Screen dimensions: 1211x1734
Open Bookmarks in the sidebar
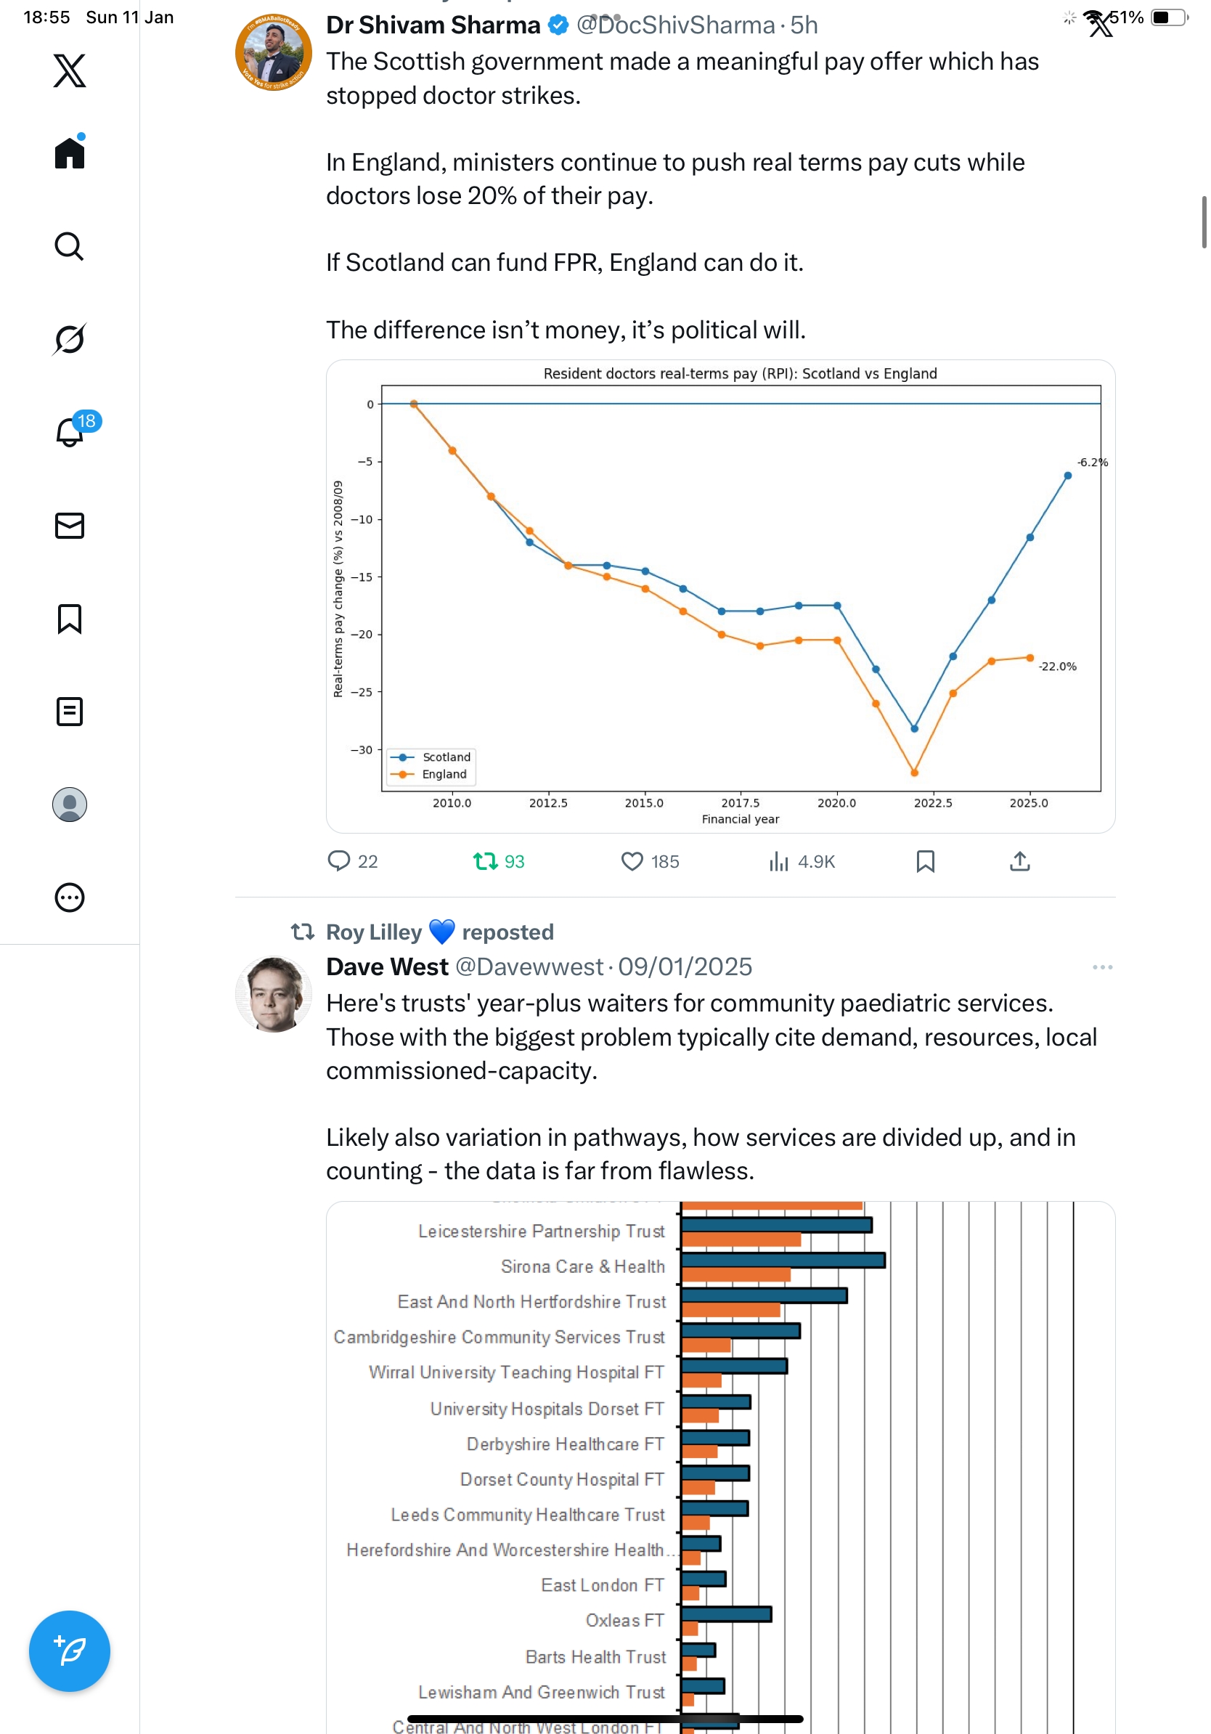click(x=70, y=619)
